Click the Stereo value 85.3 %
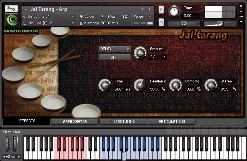This screenshot has width=247, height=161. [228, 89]
